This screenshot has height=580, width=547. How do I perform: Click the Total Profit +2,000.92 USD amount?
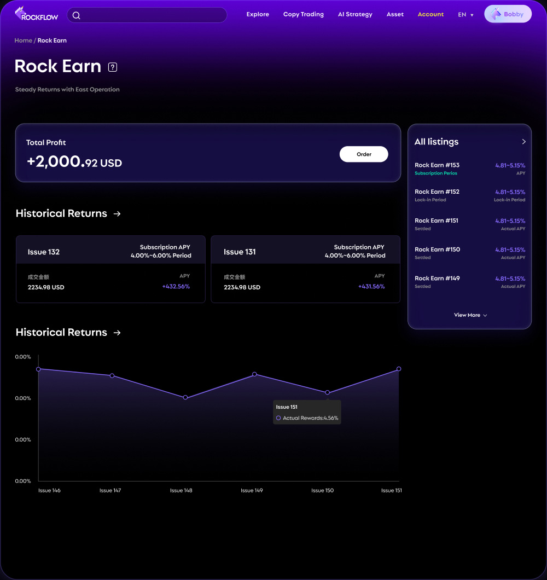pyautogui.click(x=74, y=161)
